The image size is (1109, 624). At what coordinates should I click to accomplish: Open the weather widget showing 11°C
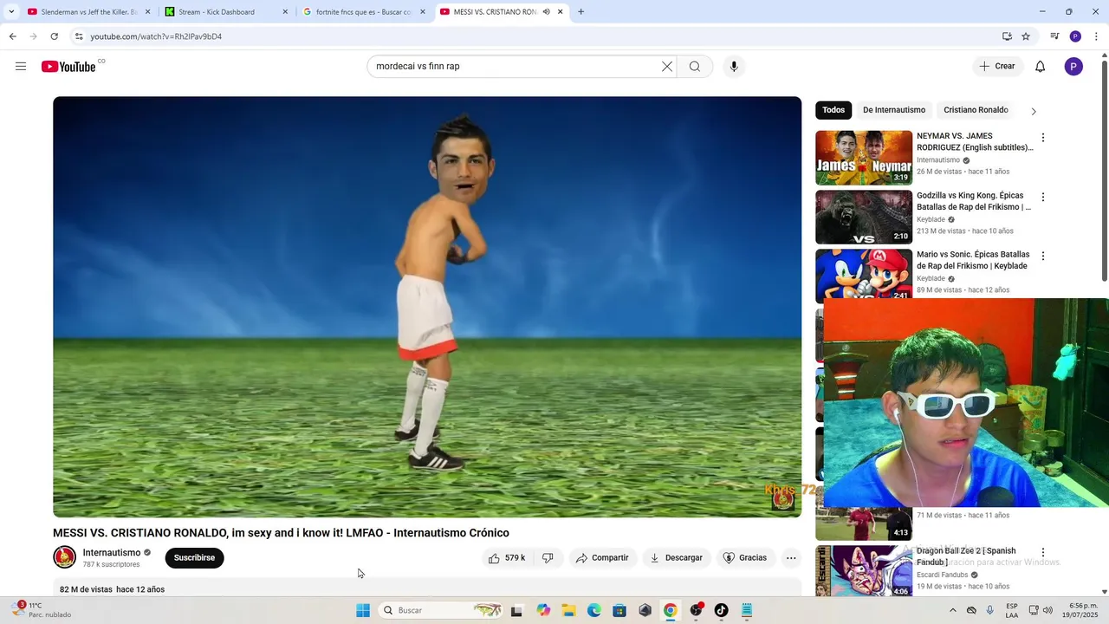pos(42,610)
